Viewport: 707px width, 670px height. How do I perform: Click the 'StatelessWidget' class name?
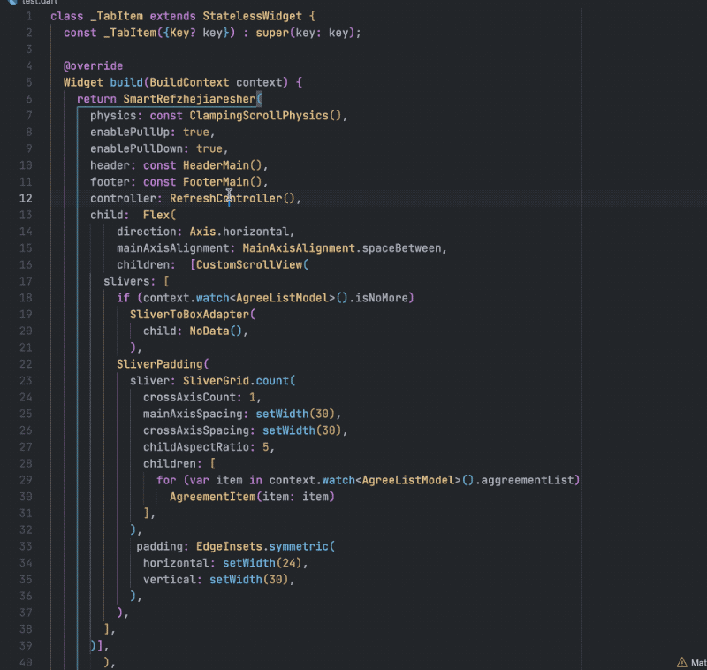(x=252, y=16)
